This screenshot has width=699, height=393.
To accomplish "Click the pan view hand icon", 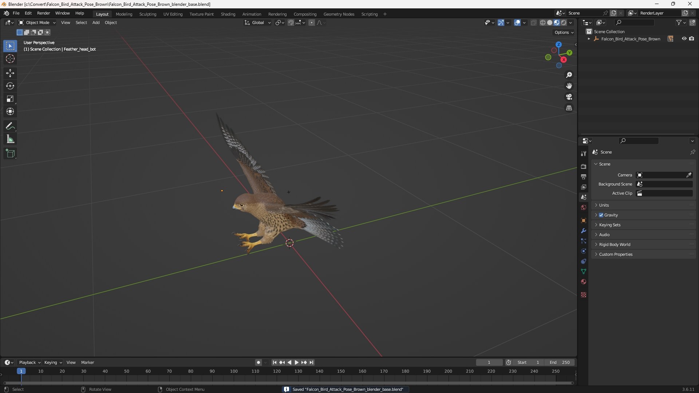I will tap(569, 86).
